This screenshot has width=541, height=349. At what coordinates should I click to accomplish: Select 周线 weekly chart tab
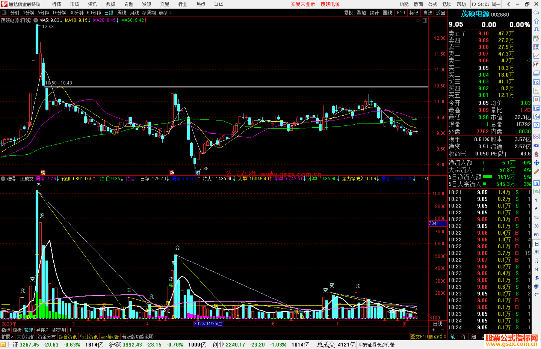point(122,13)
